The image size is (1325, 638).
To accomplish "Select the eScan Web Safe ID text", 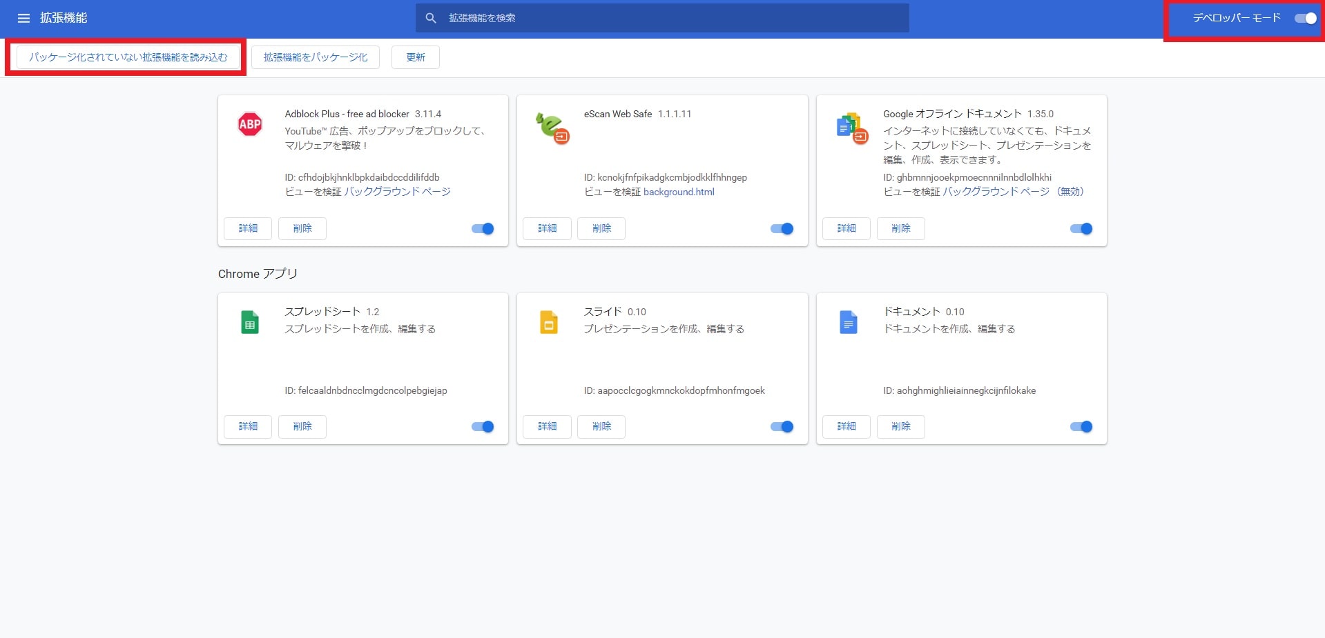I will (666, 177).
